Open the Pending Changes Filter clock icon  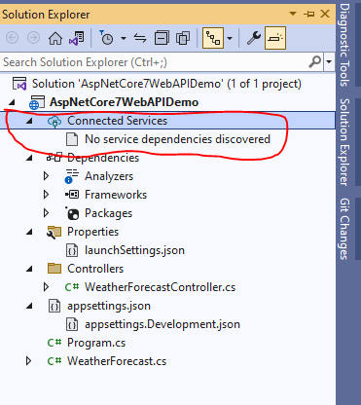click(x=106, y=38)
